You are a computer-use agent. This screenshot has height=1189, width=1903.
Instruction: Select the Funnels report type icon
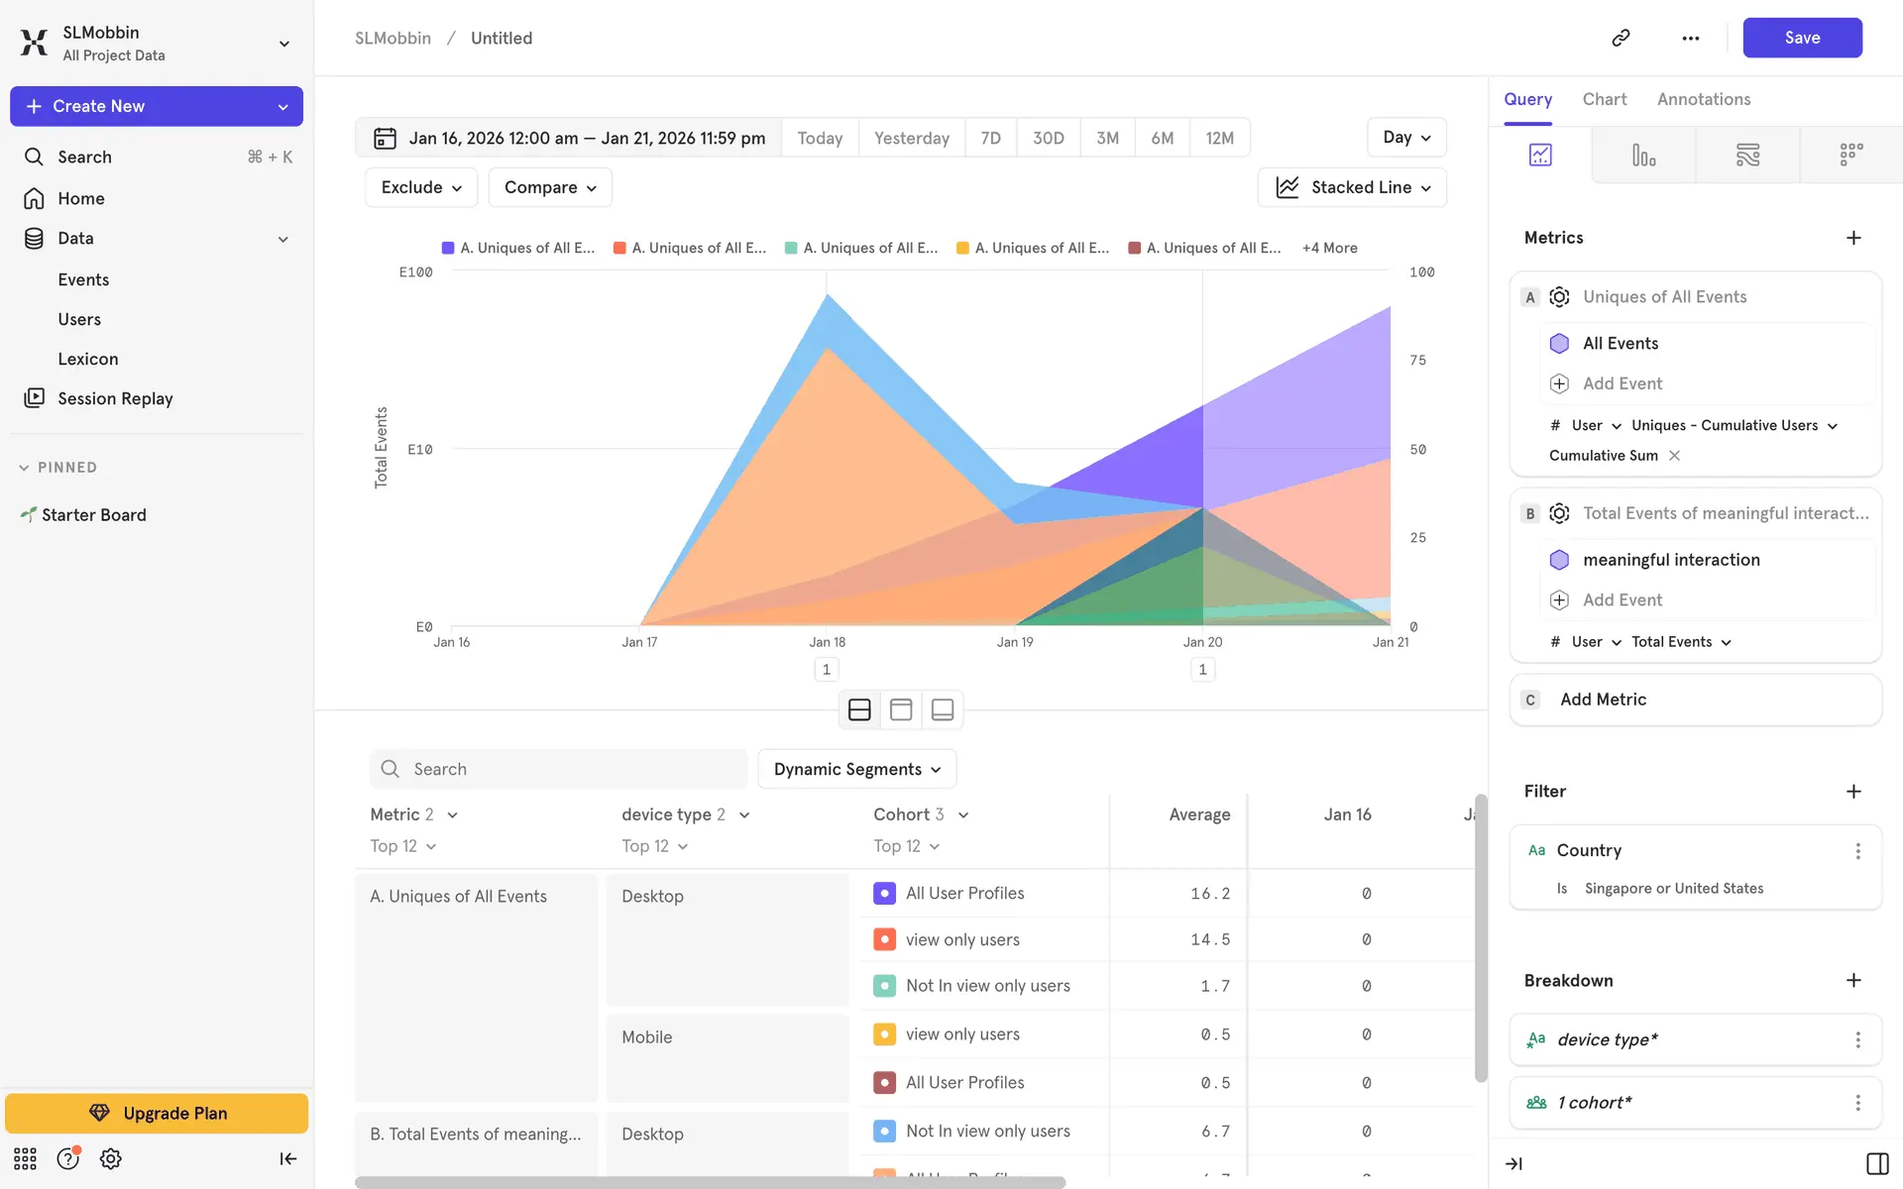(1643, 155)
